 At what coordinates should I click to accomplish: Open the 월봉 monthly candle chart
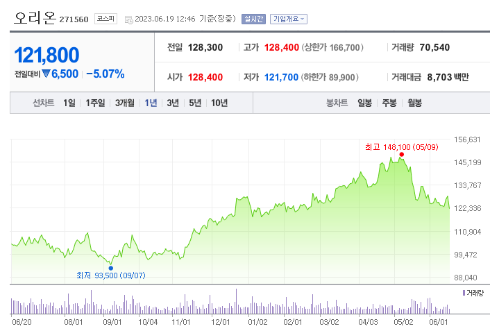point(414,103)
